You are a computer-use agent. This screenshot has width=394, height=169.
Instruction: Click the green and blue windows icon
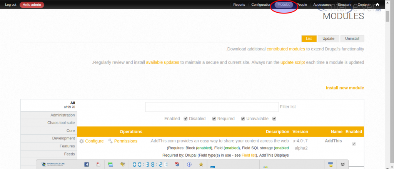110,164
